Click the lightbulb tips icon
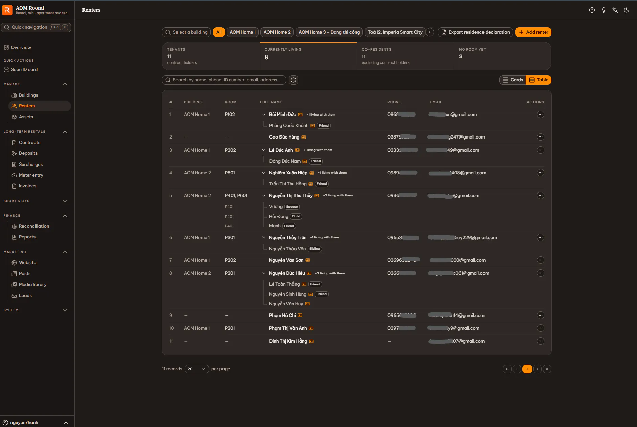 click(603, 10)
